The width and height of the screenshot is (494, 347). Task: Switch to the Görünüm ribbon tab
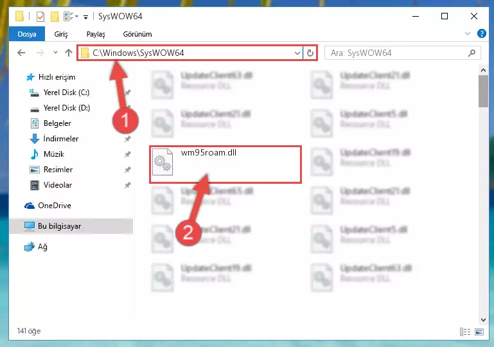pyautogui.click(x=137, y=34)
